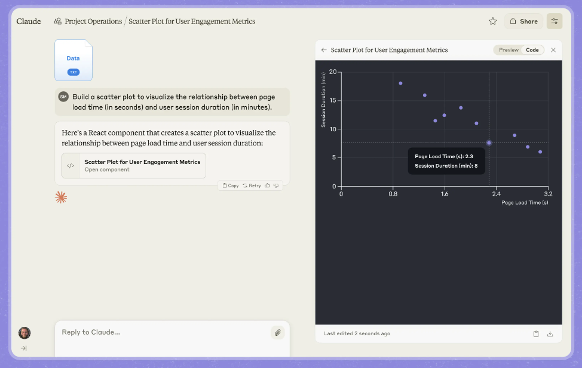This screenshot has width=582, height=368.
Task: Click the conversation title Scatter Plot for User Engagement Metrics
Action: pos(192,21)
